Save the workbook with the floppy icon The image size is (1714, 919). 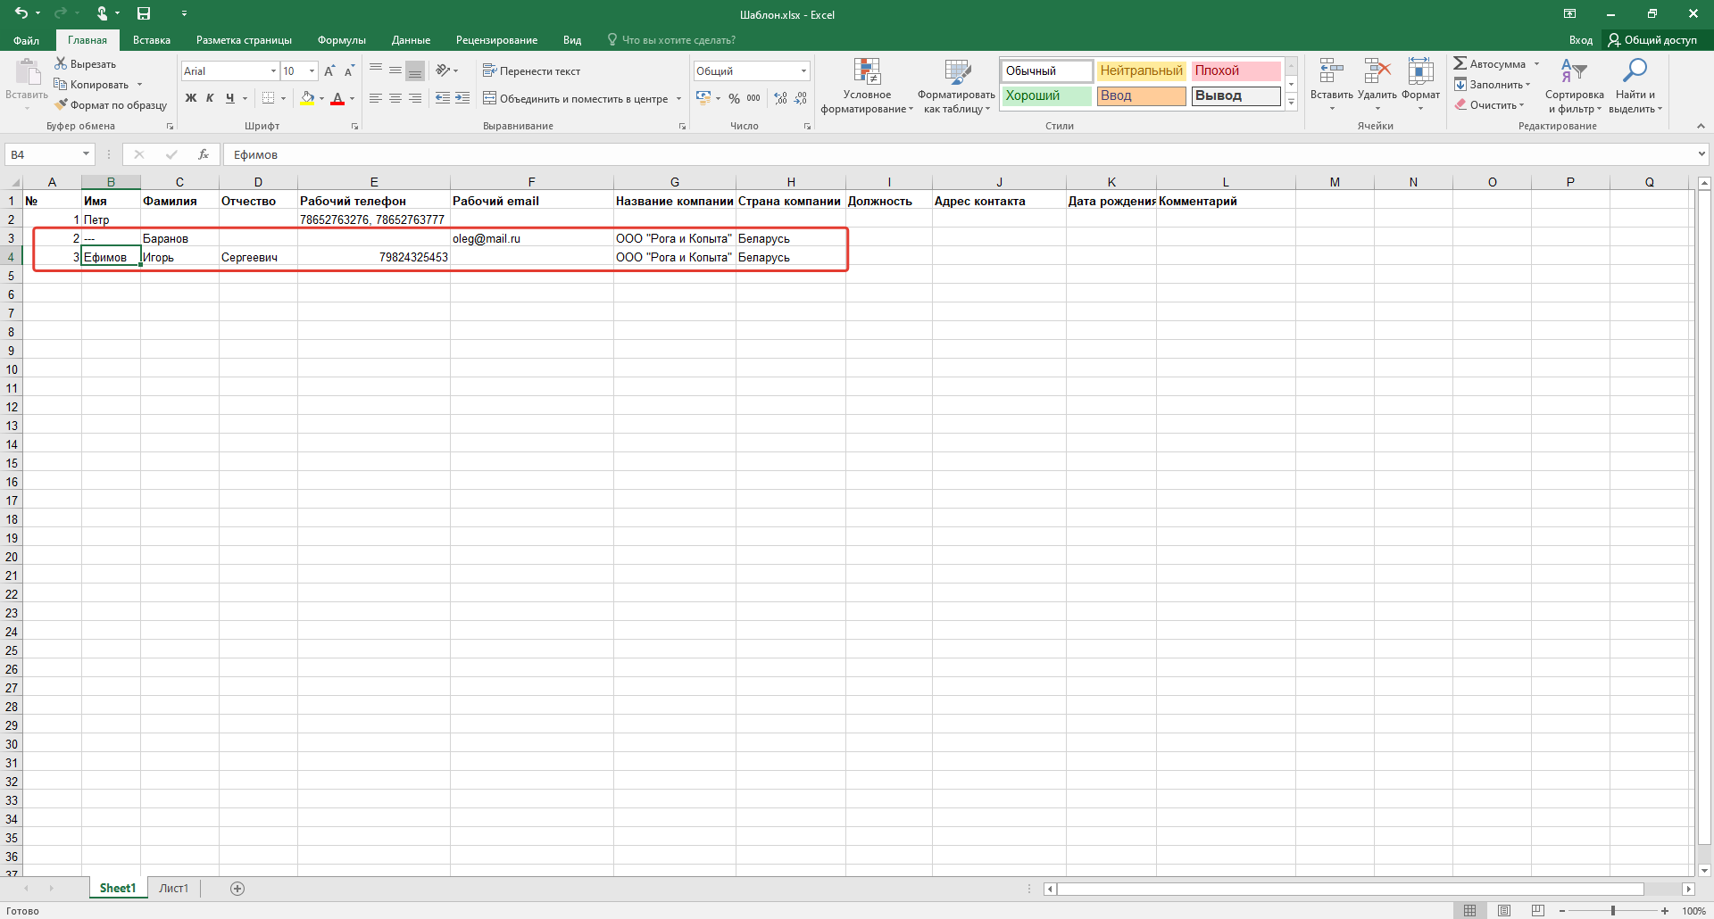(x=144, y=13)
